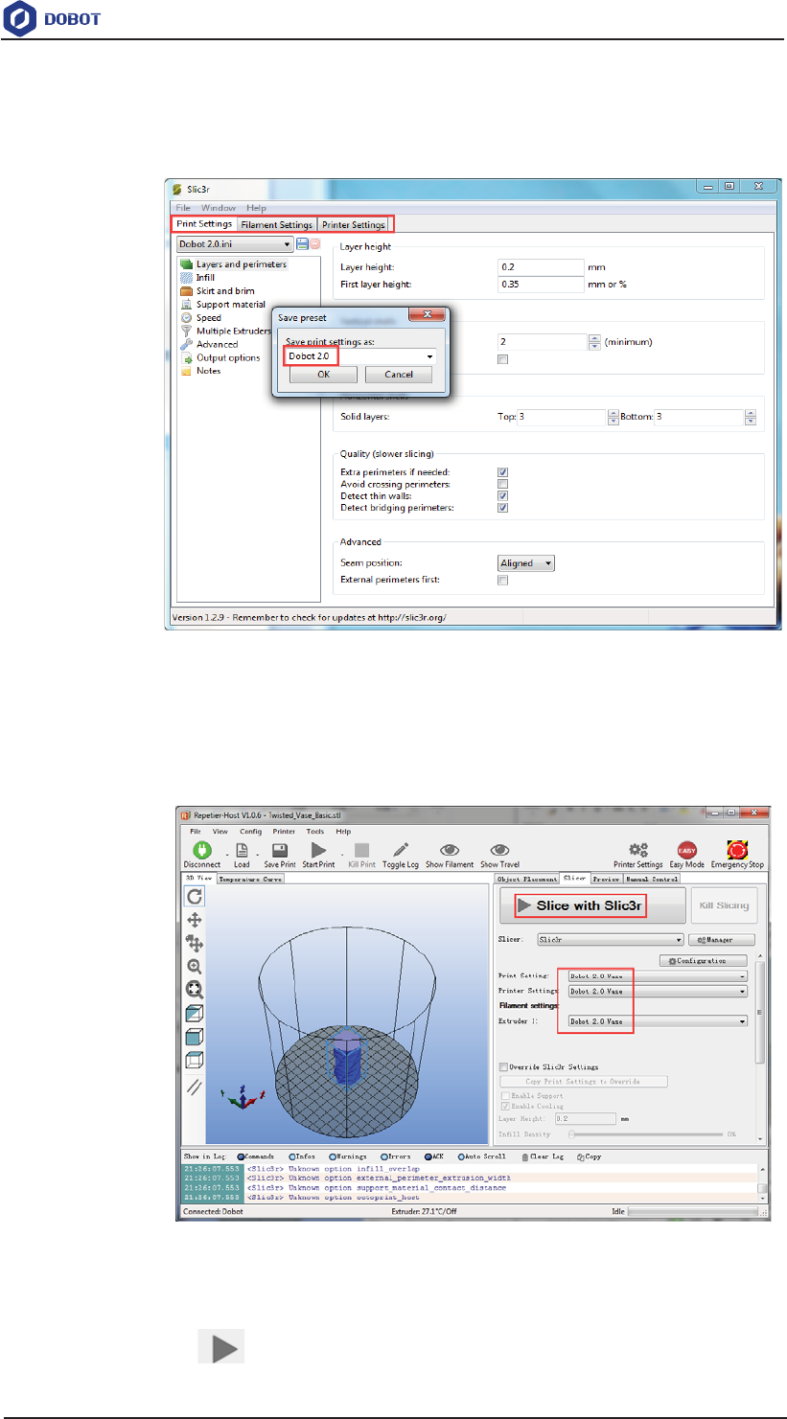Toggle Detect bridging perimeters checkbox
787x1419 pixels.
coord(502,508)
